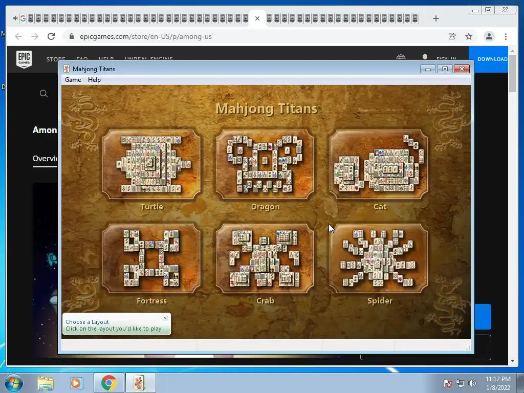Select the Overview tab on Epic page
524x393 pixels.
45,159
